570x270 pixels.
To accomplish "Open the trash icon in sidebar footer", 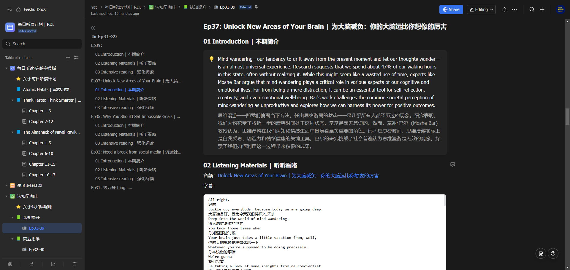I will coord(75,264).
